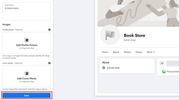179x100 pixels.
Task: Click the About section info icon
Action: (x=104, y=68)
